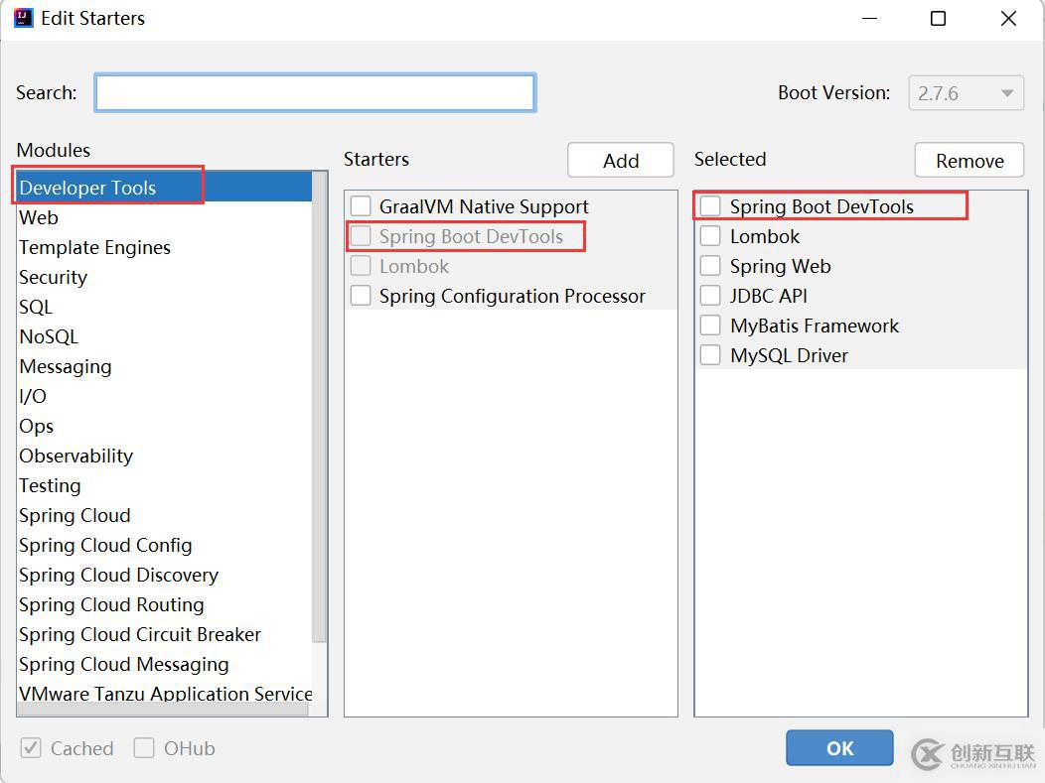
Task: Select the Security module
Action: pyautogui.click(x=164, y=277)
